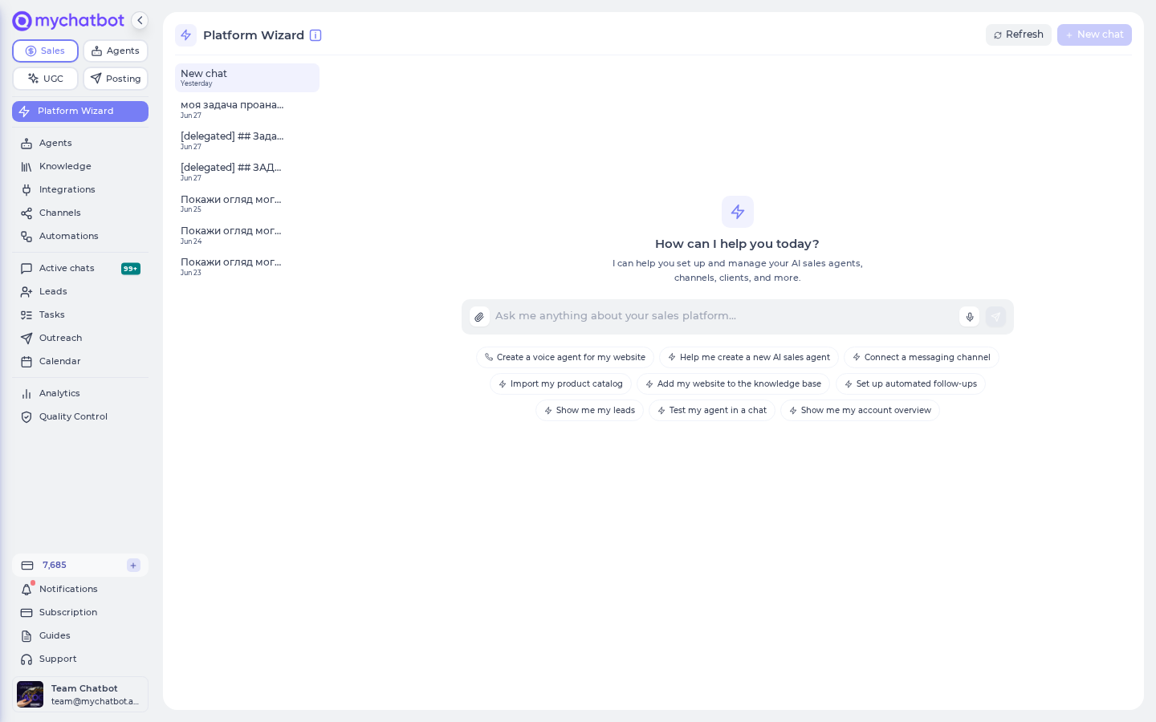This screenshot has height=722, width=1156.
Task: Click the attach file paperclip icon
Action: click(479, 317)
